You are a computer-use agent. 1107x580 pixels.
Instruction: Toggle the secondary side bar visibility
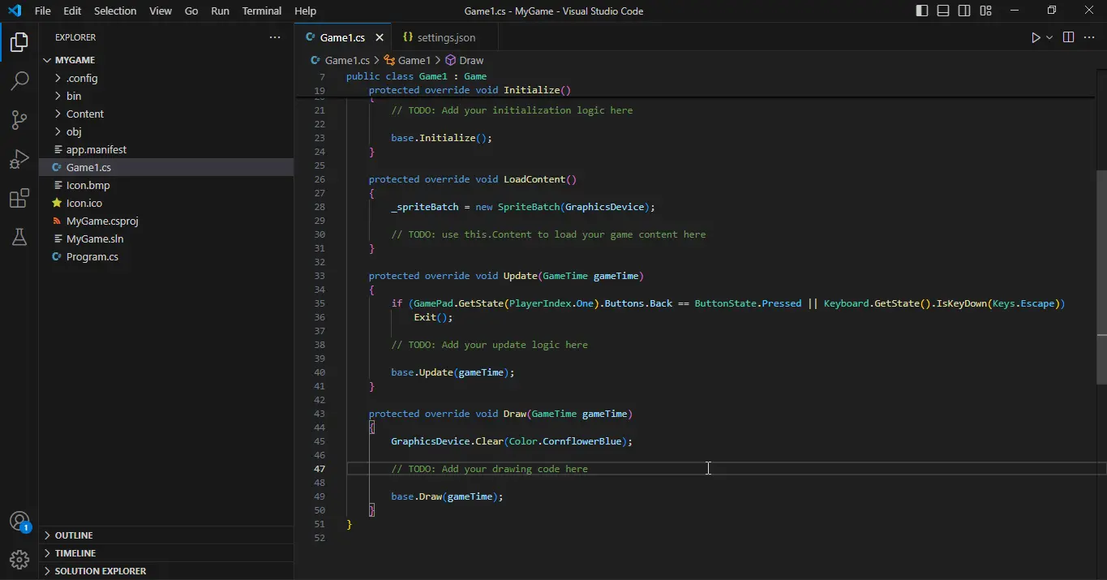coord(964,11)
